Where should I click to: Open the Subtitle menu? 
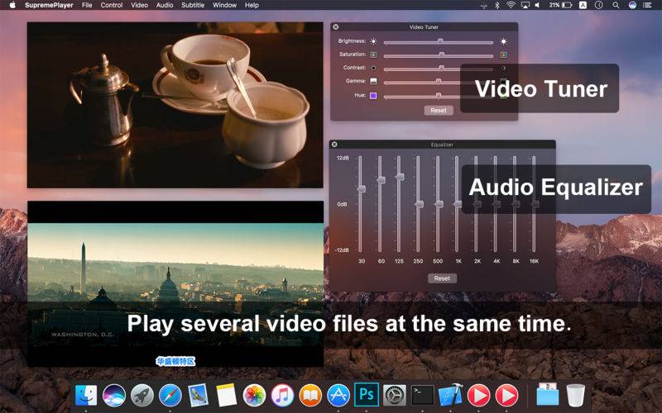coord(193,5)
